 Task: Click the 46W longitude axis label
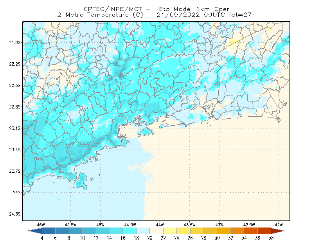click(x=41, y=225)
